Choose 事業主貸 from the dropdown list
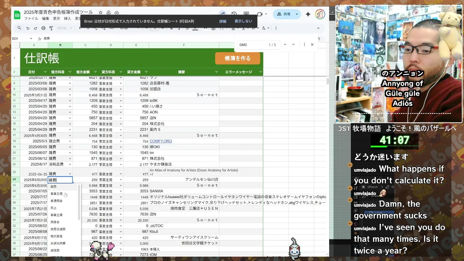Viewport: 464px width, 261px height. (x=62, y=215)
